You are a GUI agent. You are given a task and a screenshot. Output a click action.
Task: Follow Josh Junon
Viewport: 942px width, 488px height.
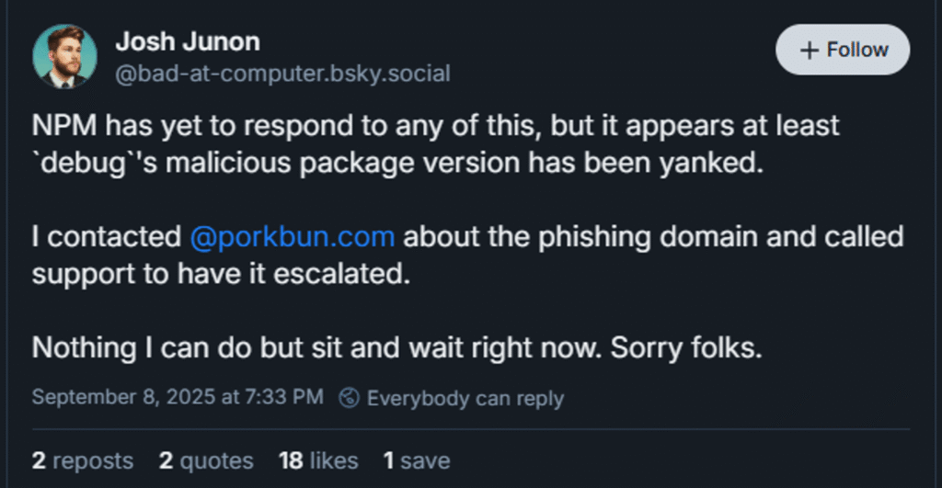click(843, 51)
